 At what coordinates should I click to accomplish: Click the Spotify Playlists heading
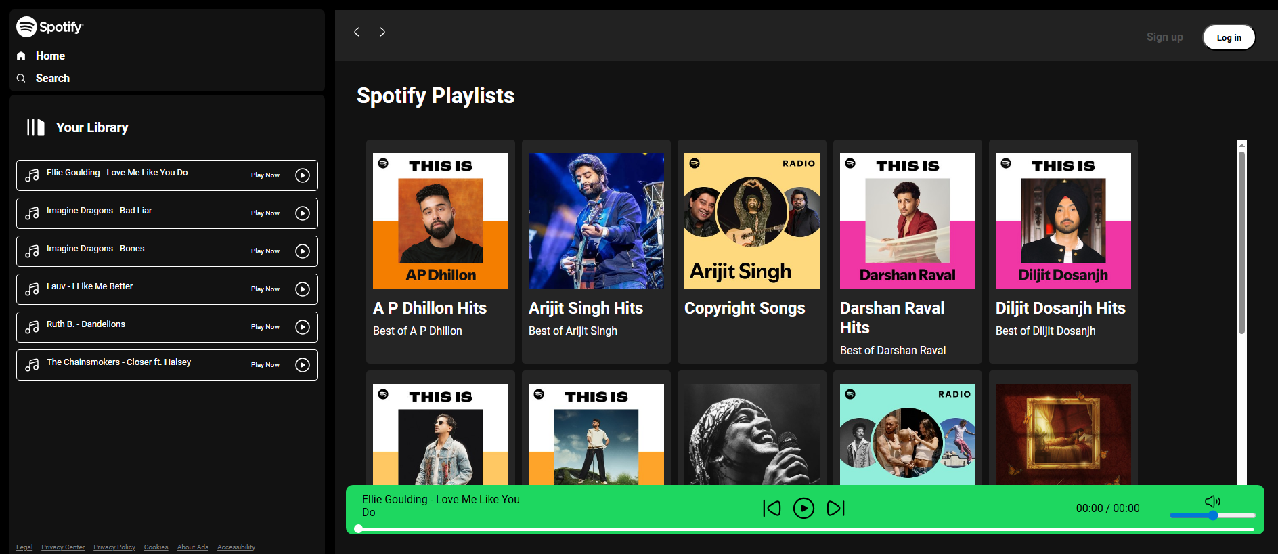[435, 96]
